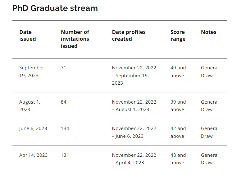Click General Draw note in April row

pos(210,159)
